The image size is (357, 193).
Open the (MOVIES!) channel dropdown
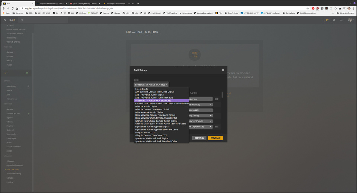tap(200, 104)
